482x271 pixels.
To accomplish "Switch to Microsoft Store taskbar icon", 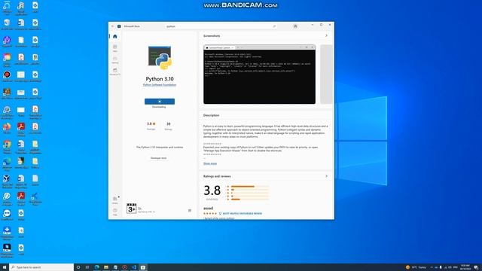I will click(x=143, y=267).
